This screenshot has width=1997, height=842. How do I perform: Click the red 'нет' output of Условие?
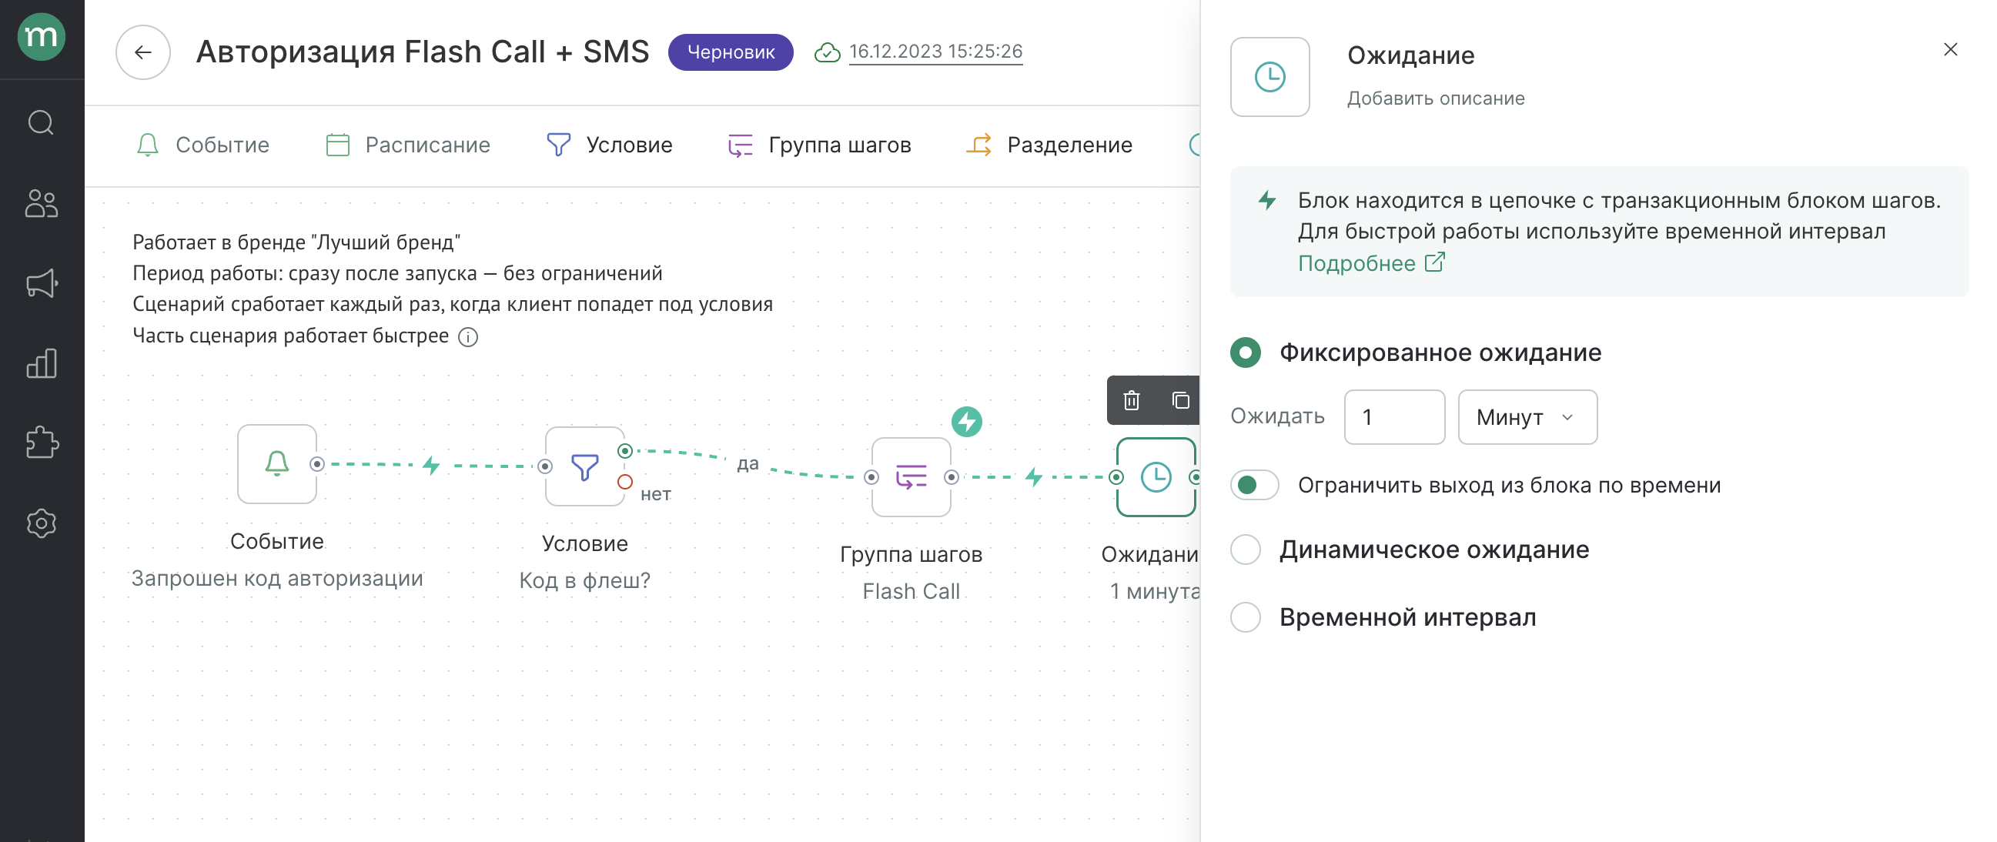pyautogui.click(x=625, y=482)
